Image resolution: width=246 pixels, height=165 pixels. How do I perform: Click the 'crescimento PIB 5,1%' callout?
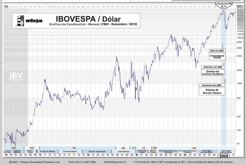pyautogui.click(x=224, y=5)
